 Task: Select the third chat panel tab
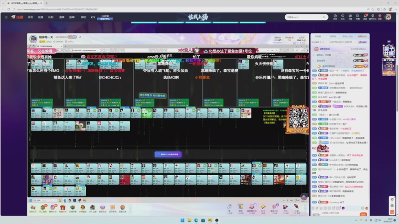point(347,36)
